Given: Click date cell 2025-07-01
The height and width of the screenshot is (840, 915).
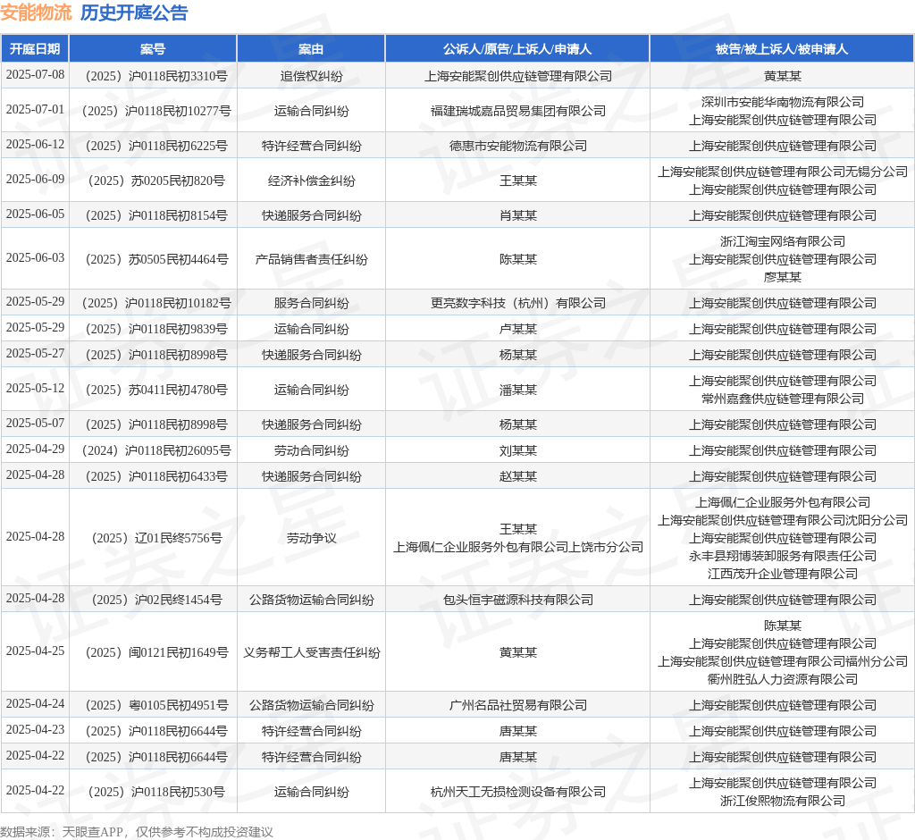Looking at the screenshot, I should (35, 110).
